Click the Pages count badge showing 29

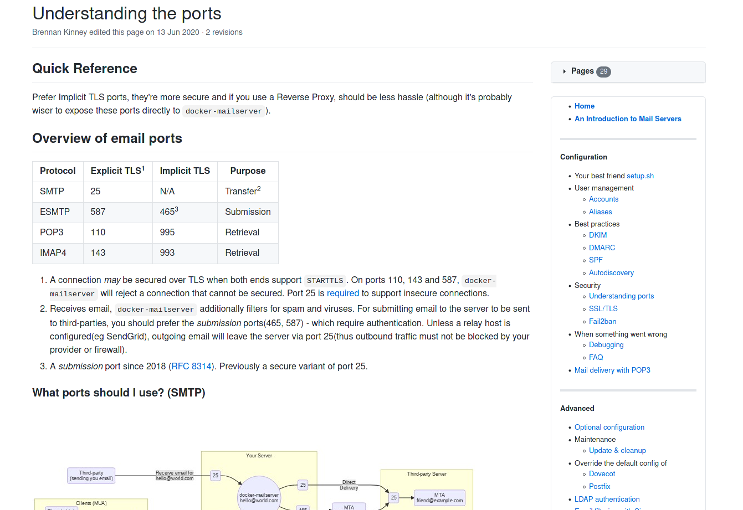coord(603,71)
